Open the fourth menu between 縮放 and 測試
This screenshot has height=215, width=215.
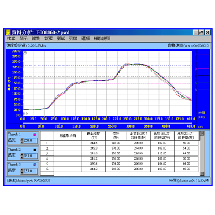(x=48, y=39)
